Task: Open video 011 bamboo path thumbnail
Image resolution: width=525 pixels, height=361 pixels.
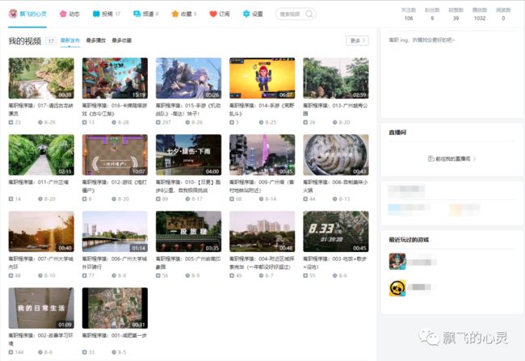Action: 41,155
